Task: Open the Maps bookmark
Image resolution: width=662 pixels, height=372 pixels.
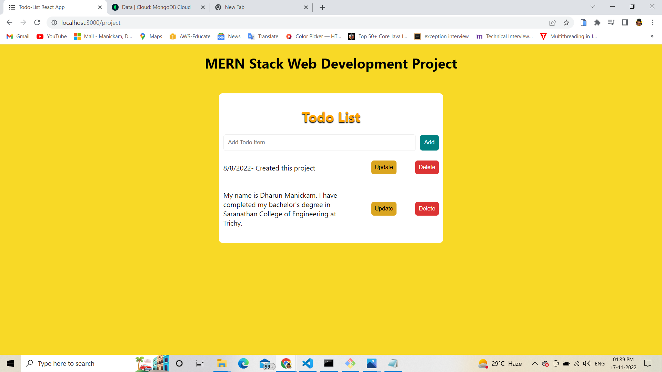Action: (150, 36)
